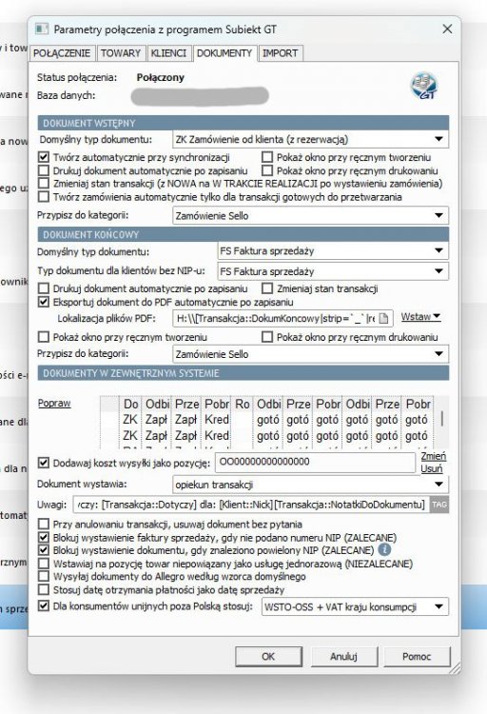The height and width of the screenshot is (714, 487).
Task: Disable Eksportuj dokument do PDF automatycznie
Action: click(44, 302)
